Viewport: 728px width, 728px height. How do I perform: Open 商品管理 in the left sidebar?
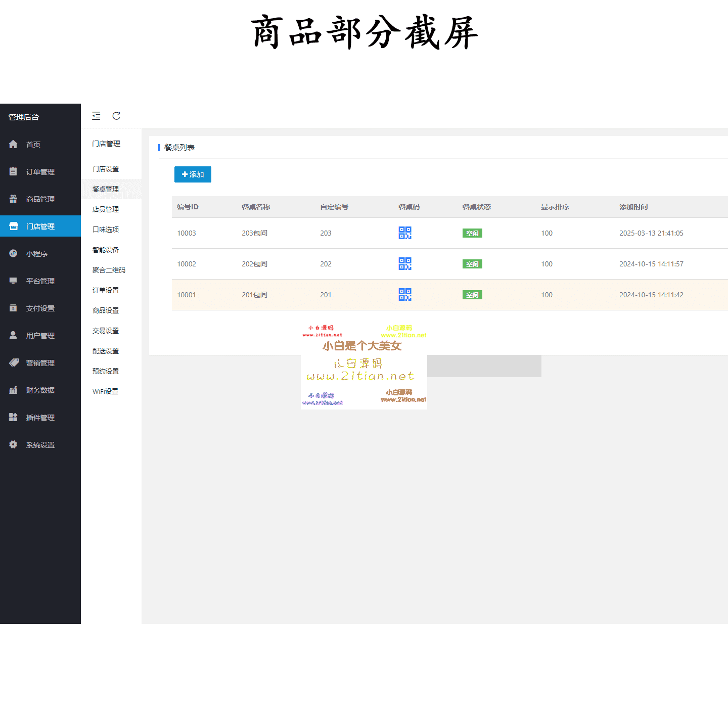pyautogui.click(x=40, y=199)
